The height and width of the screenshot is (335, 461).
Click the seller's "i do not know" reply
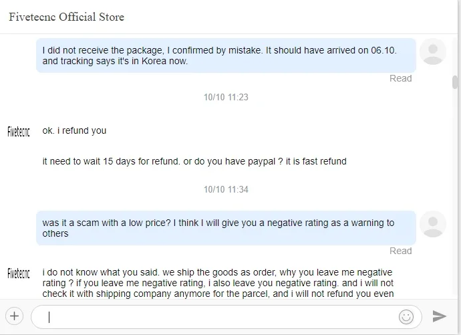[218, 283]
